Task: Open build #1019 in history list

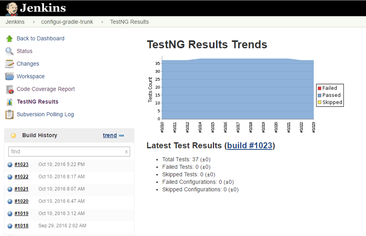Action: [x=21, y=213]
